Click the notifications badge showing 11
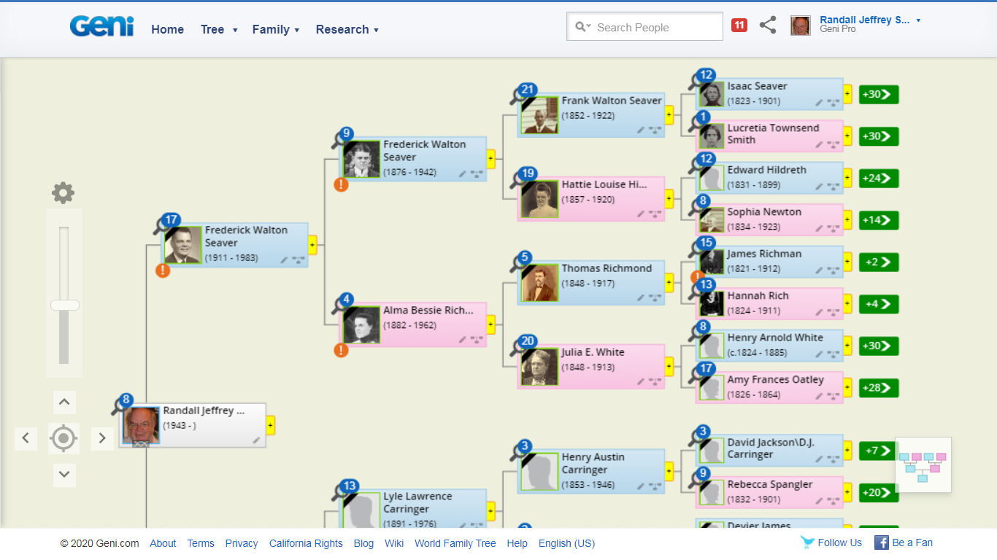The image size is (997, 560). pyautogui.click(x=739, y=24)
